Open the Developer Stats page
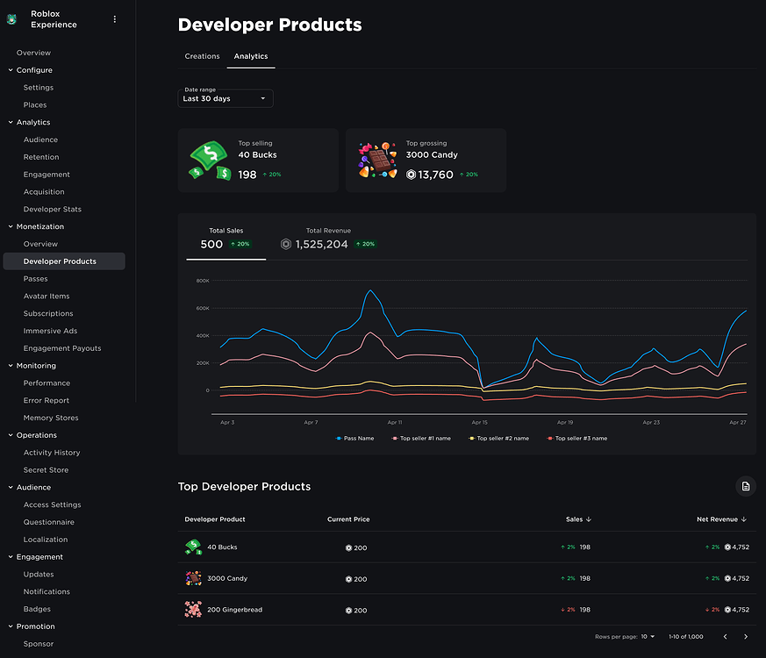The height and width of the screenshot is (658, 766). (x=51, y=209)
